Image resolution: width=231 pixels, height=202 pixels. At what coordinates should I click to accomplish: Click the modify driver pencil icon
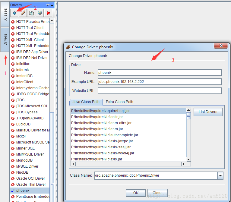pyautogui.click(x=23, y=13)
